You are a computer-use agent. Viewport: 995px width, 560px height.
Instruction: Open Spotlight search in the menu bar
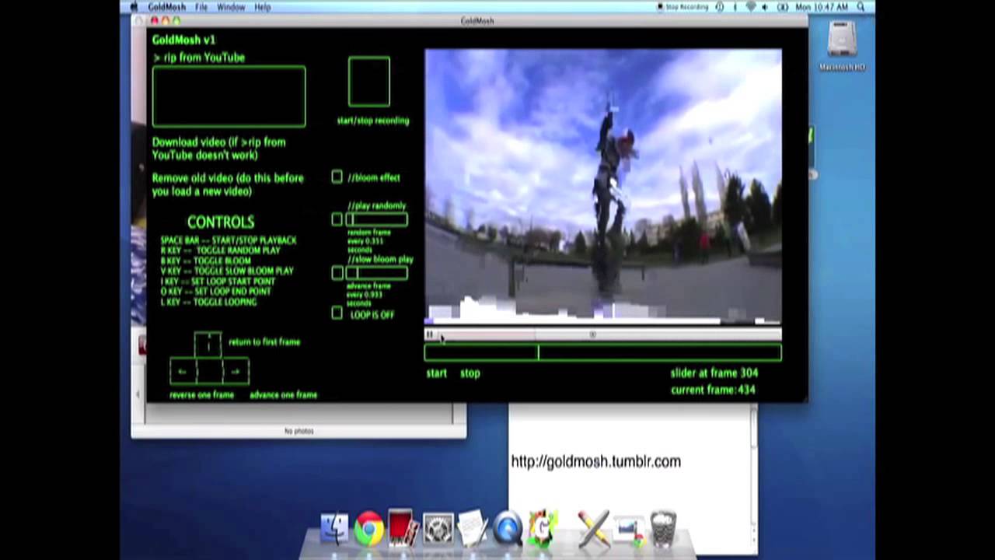click(x=861, y=7)
